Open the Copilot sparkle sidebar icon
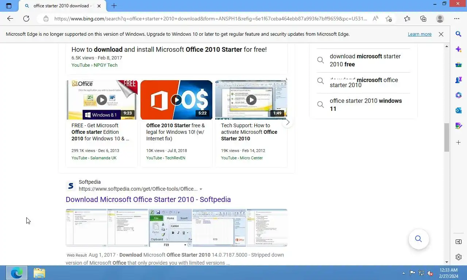 [x=459, y=49]
